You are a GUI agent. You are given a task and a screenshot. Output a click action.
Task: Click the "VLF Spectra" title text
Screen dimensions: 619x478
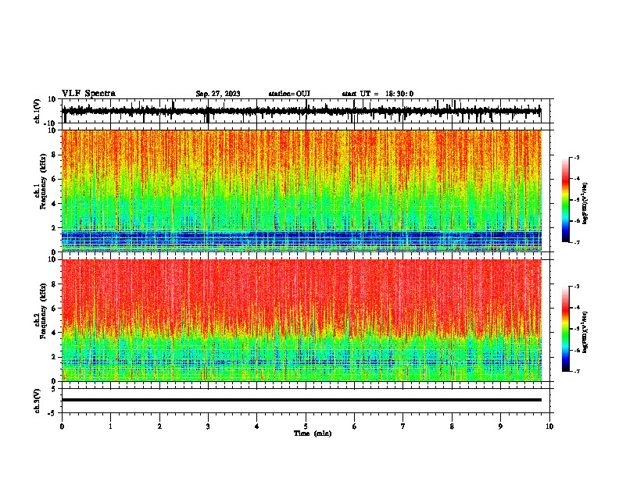88,94
